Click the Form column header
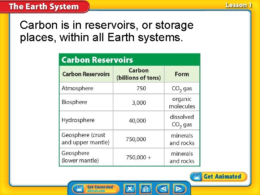This screenshot has height=195, width=260. pos(182,74)
